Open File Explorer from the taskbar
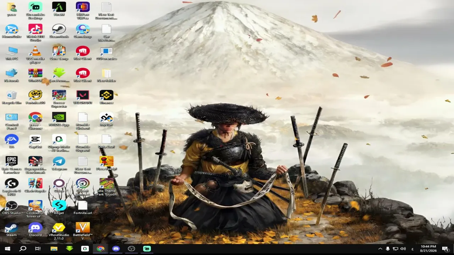Screen dimensions: 454x255 (x=54, y=249)
